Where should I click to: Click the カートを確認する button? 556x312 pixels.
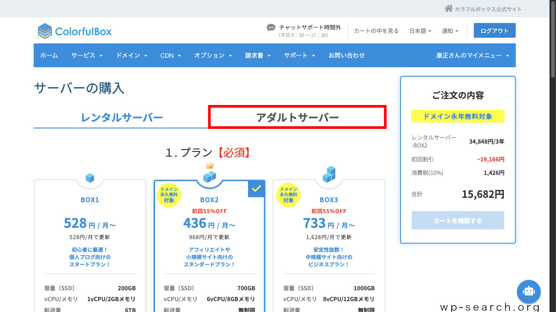pyautogui.click(x=458, y=220)
